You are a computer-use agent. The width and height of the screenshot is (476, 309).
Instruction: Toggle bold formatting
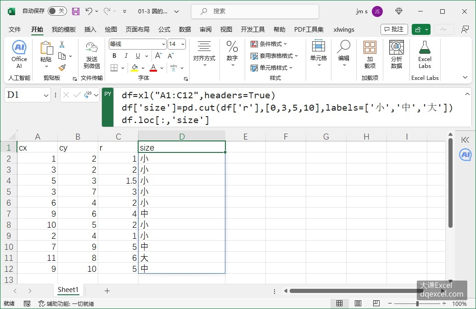114,56
